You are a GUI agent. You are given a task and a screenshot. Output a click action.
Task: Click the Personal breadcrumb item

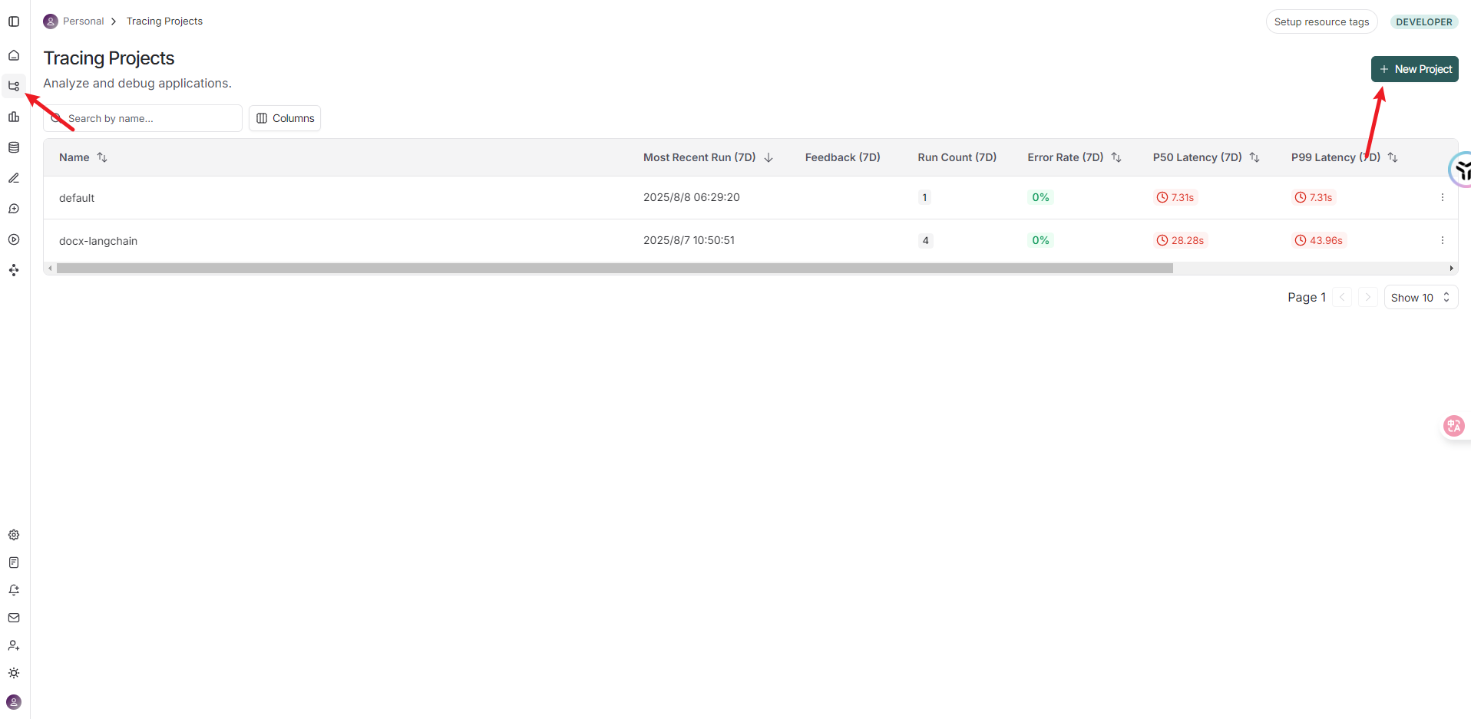83,21
